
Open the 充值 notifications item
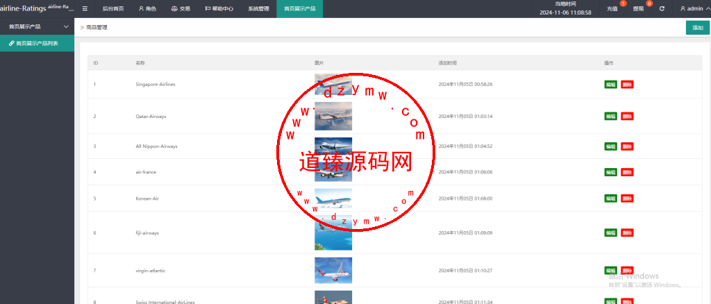click(x=612, y=8)
